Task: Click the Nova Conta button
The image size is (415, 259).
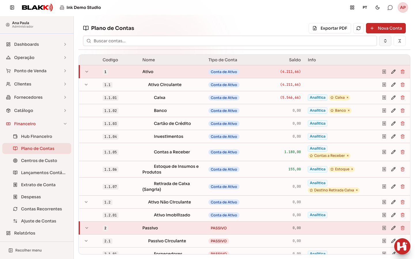Action: [386, 28]
